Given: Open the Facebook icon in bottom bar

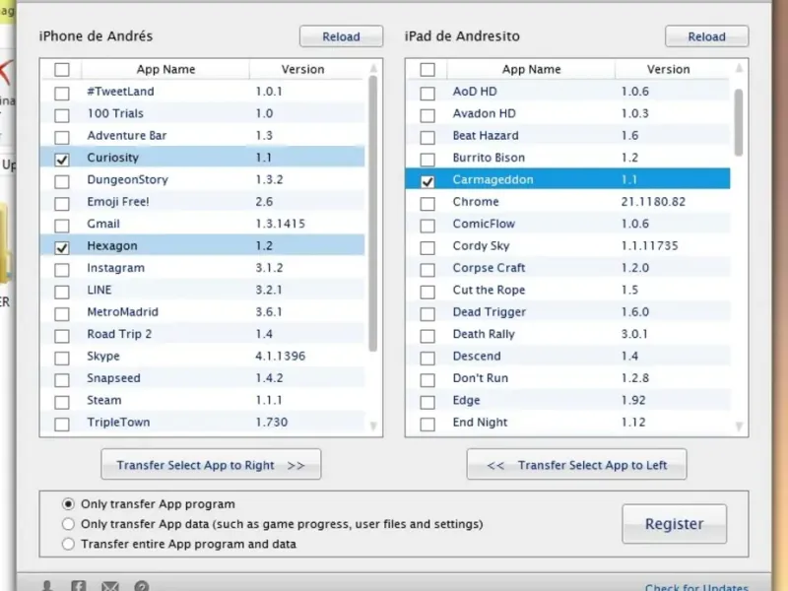Looking at the screenshot, I should (79, 586).
